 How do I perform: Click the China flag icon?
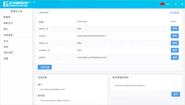coord(162,4)
